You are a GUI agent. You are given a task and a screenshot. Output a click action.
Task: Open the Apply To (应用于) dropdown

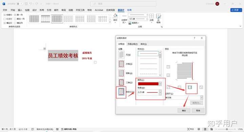click(x=202, y=97)
